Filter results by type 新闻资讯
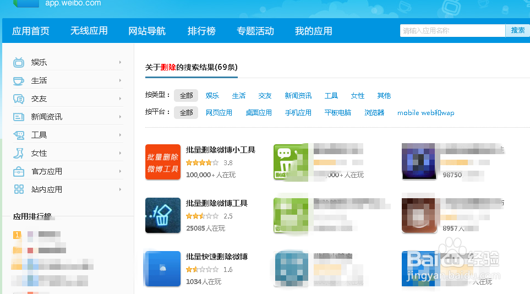 coord(298,96)
